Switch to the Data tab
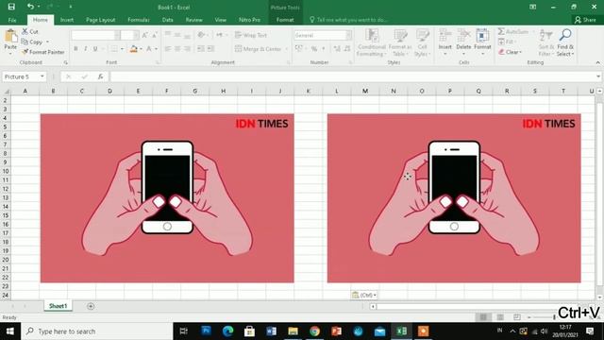Screen dimensions: 604x340 pos(168,20)
